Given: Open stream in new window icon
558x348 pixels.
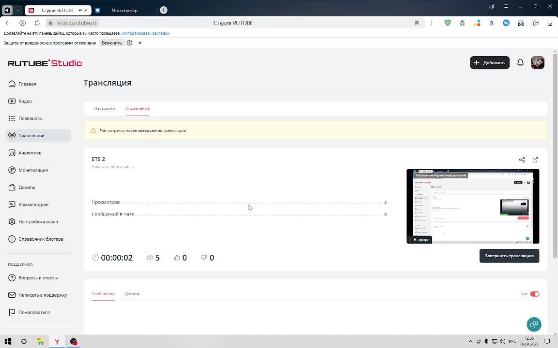Looking at the screenshot, I should (x=535, y=160).
